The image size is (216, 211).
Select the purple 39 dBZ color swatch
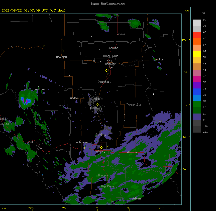coord(197,85)
